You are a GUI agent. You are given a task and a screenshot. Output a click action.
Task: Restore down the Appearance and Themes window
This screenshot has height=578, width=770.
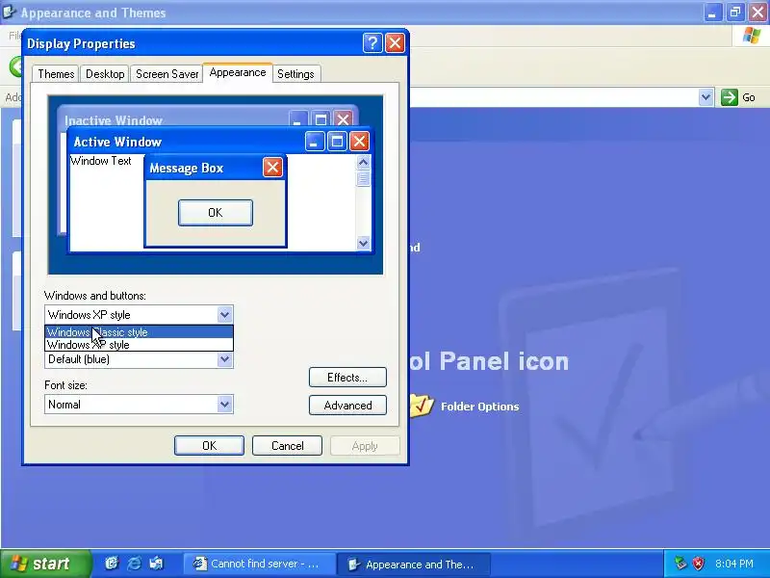[x=735, y=13]
